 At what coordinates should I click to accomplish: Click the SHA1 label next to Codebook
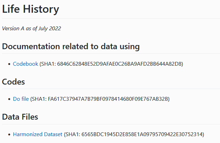pos(48,64)
